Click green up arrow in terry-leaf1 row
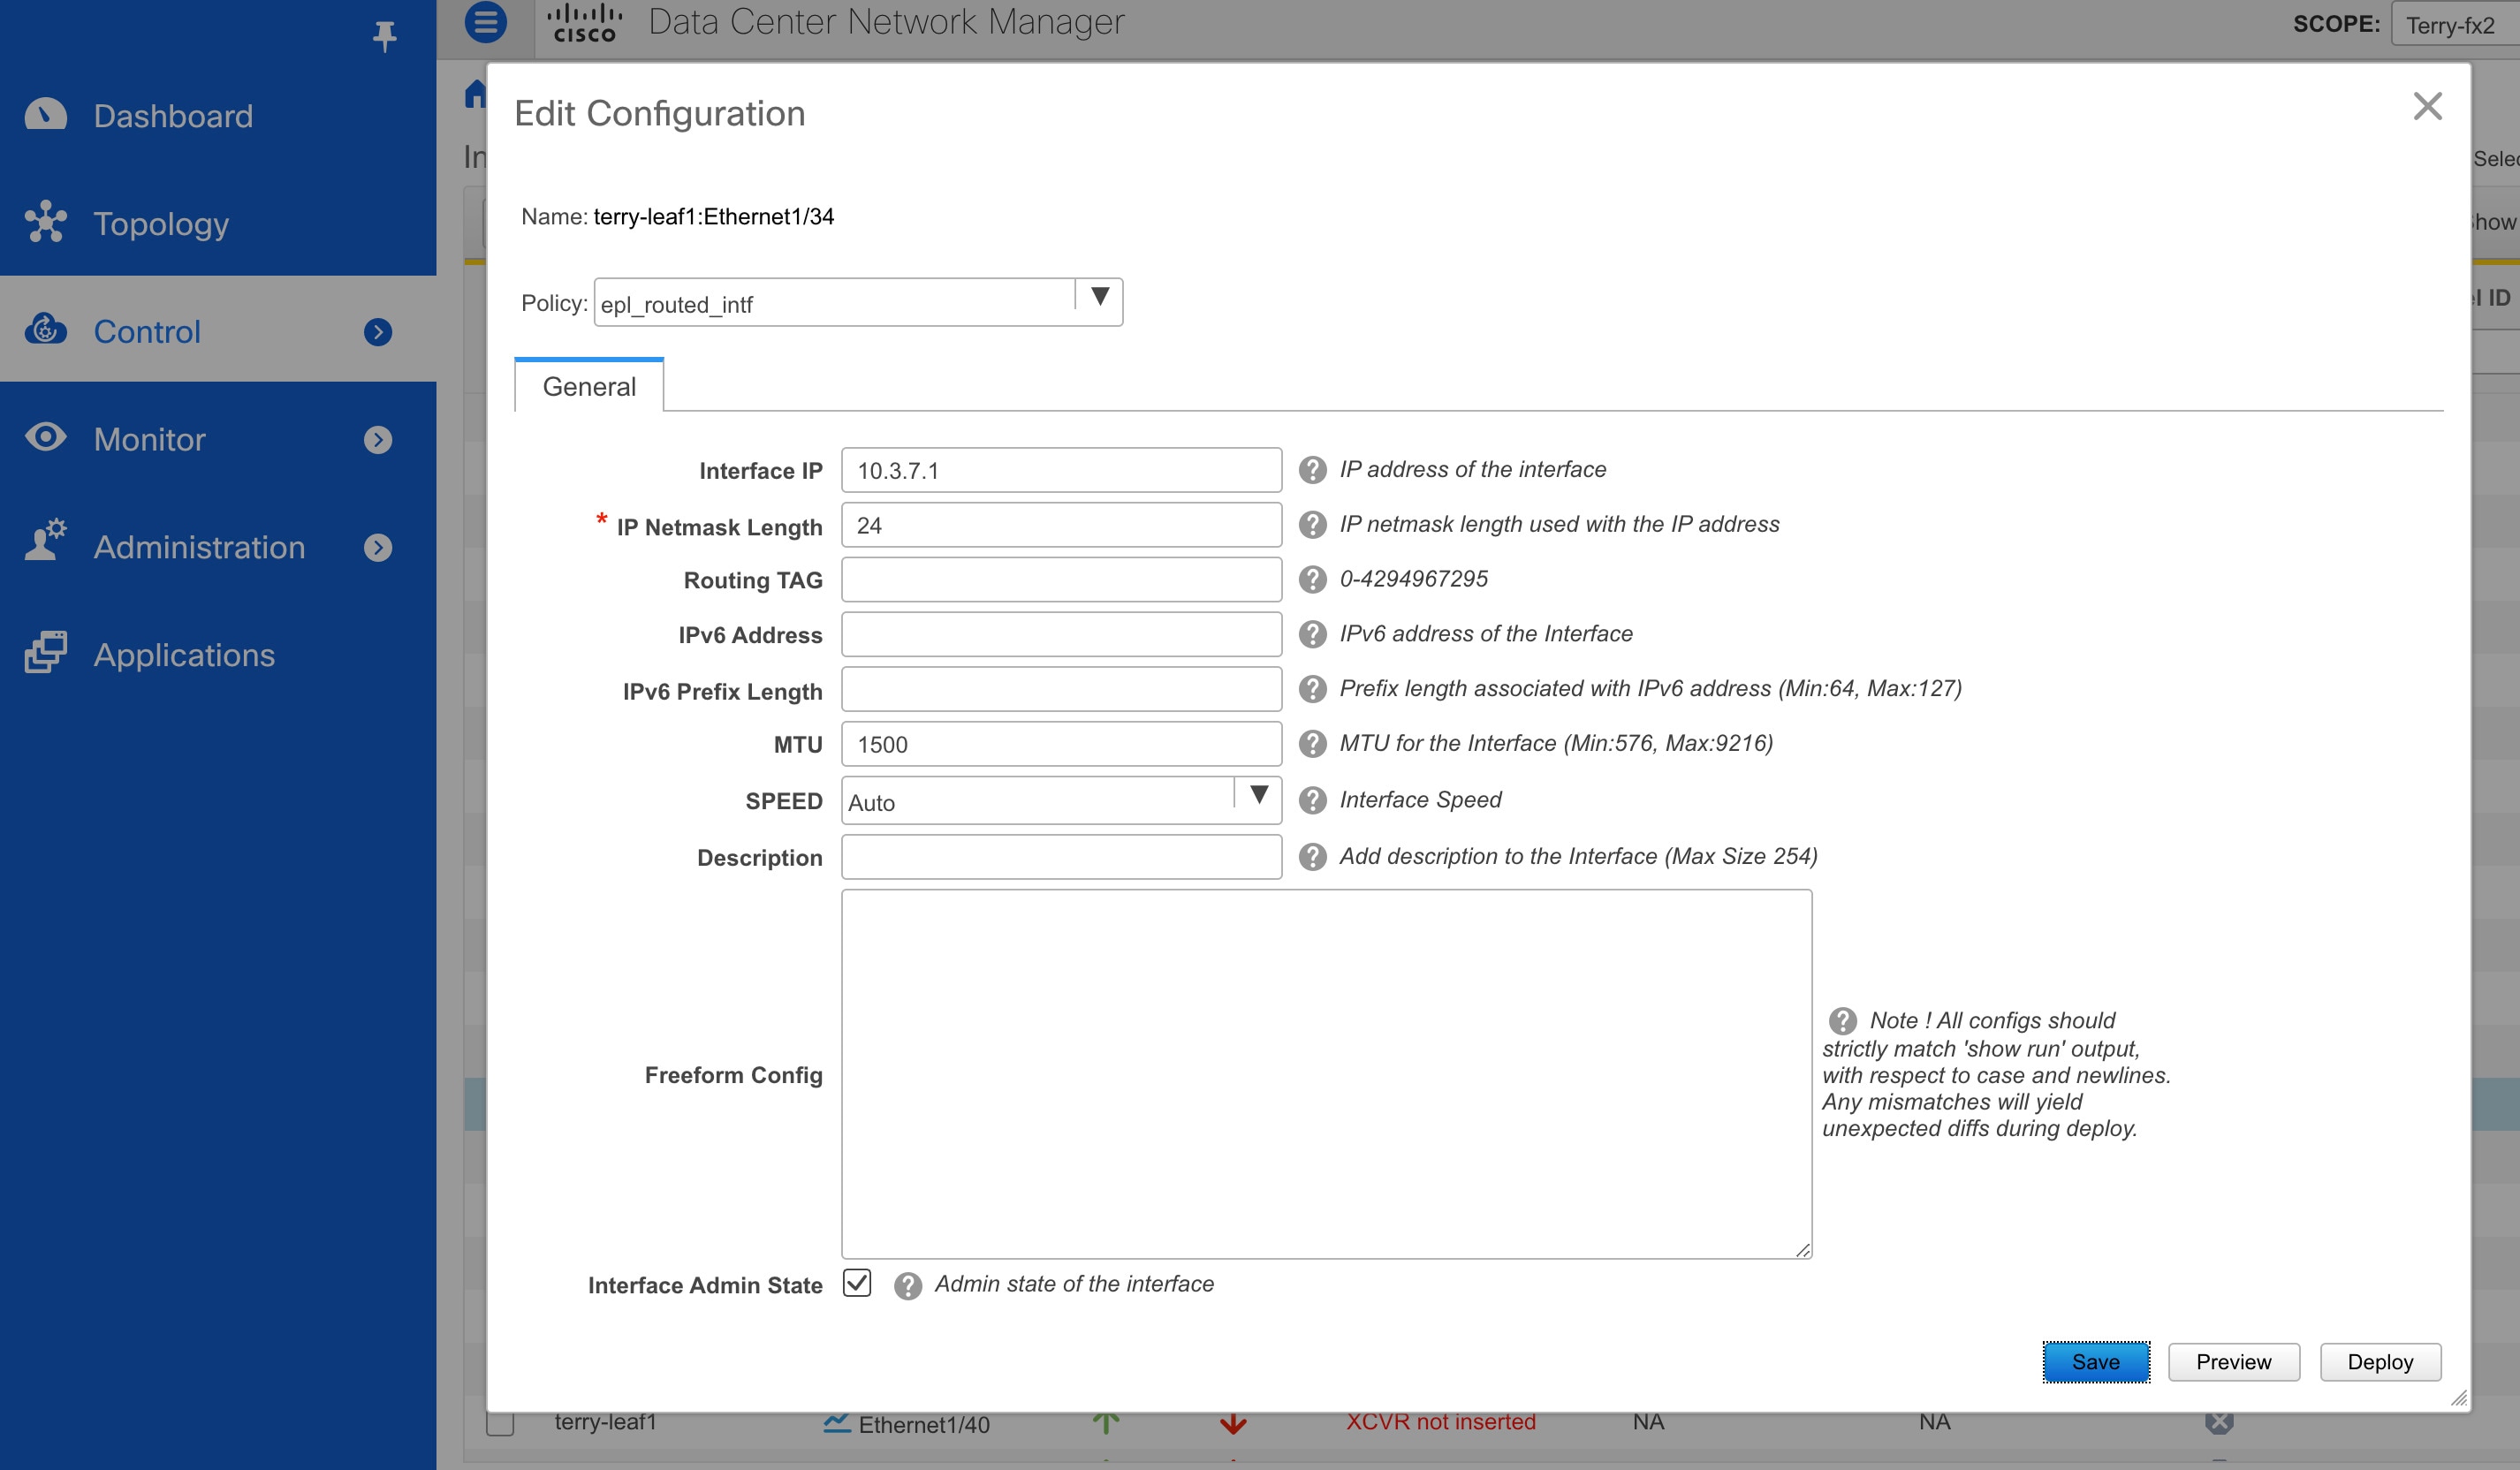This screenshot has height=1470, width=2520. click(1106, 1423)
